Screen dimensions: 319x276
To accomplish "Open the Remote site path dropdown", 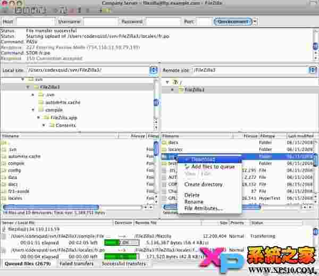I will click(312, 70).
